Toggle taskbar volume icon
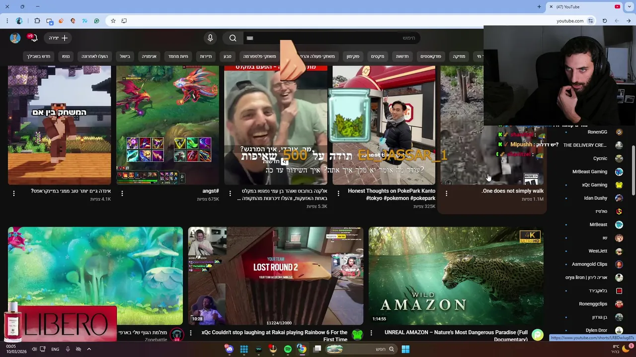The image size is (636, 357). [x=34, y=349]
